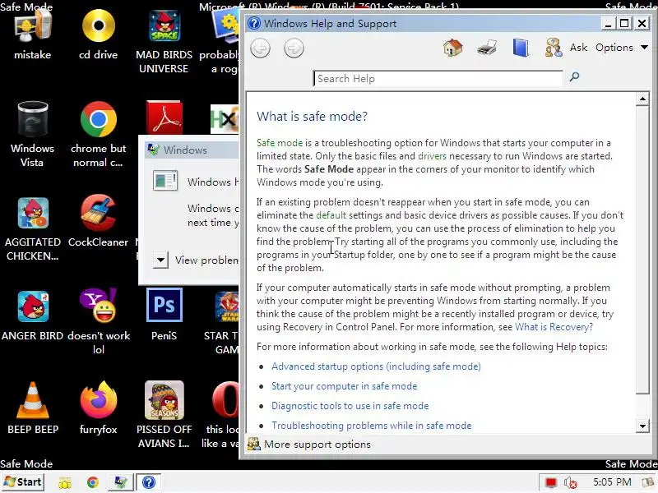Launch AGGITATED CHICKEN shortcut
This screenshot has height=493, width=658.
point(33,228)
